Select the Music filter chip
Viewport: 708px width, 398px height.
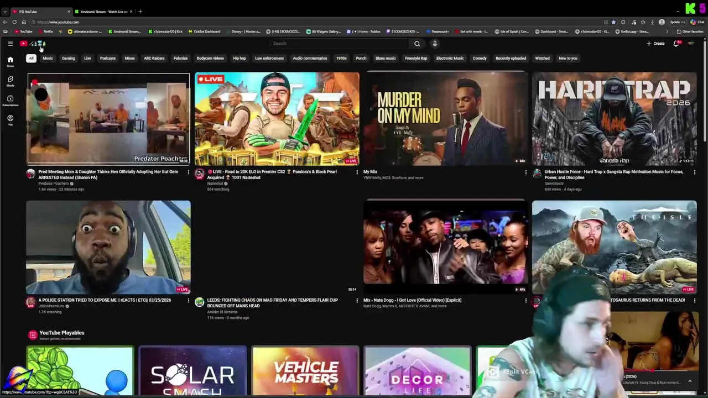pyautogui.click(x=48, y=58)
